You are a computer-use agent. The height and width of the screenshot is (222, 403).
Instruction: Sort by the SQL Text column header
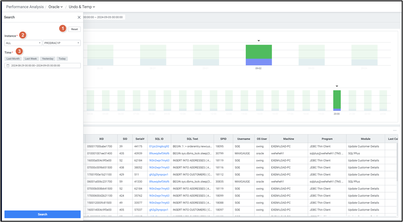coord(192,139)
